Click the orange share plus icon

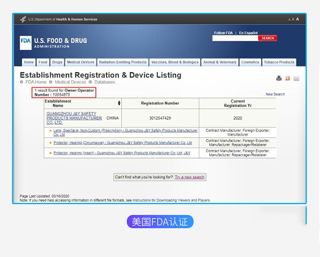click(288, 78)
